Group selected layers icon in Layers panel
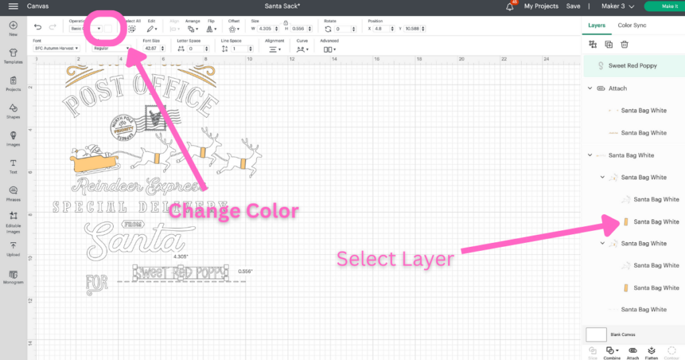 pos(593,44)
